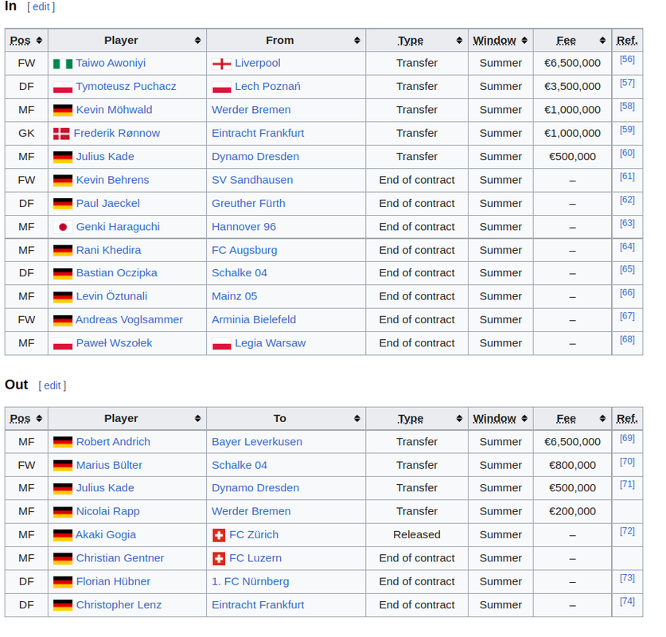Open reference 68 in Wszołek row
This screenshot has width=666, height=637.
coord(627,339)
